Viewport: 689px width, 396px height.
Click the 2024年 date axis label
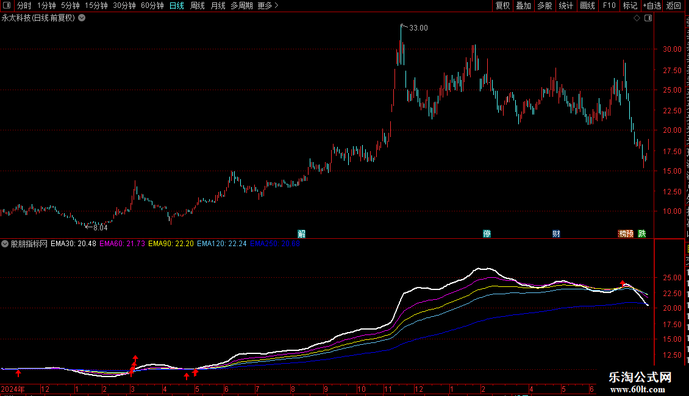(x=13, y=389)
